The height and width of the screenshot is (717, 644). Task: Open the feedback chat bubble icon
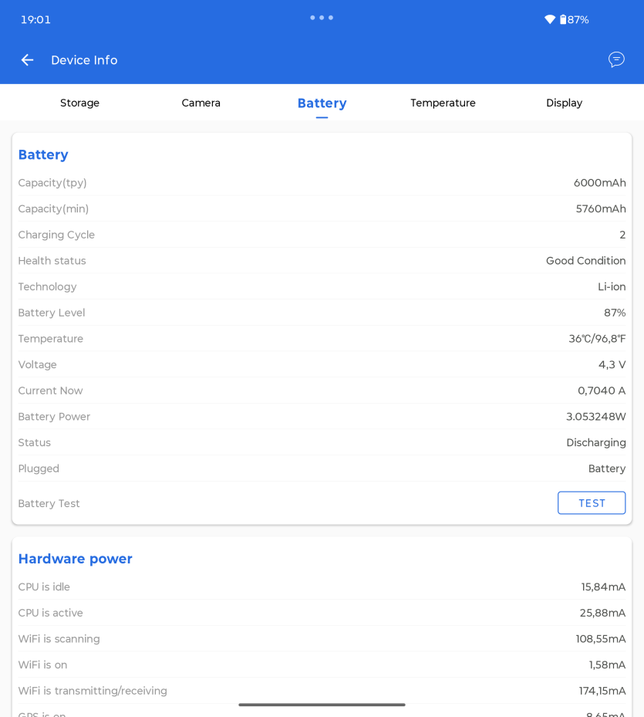(x=616, y=59)
